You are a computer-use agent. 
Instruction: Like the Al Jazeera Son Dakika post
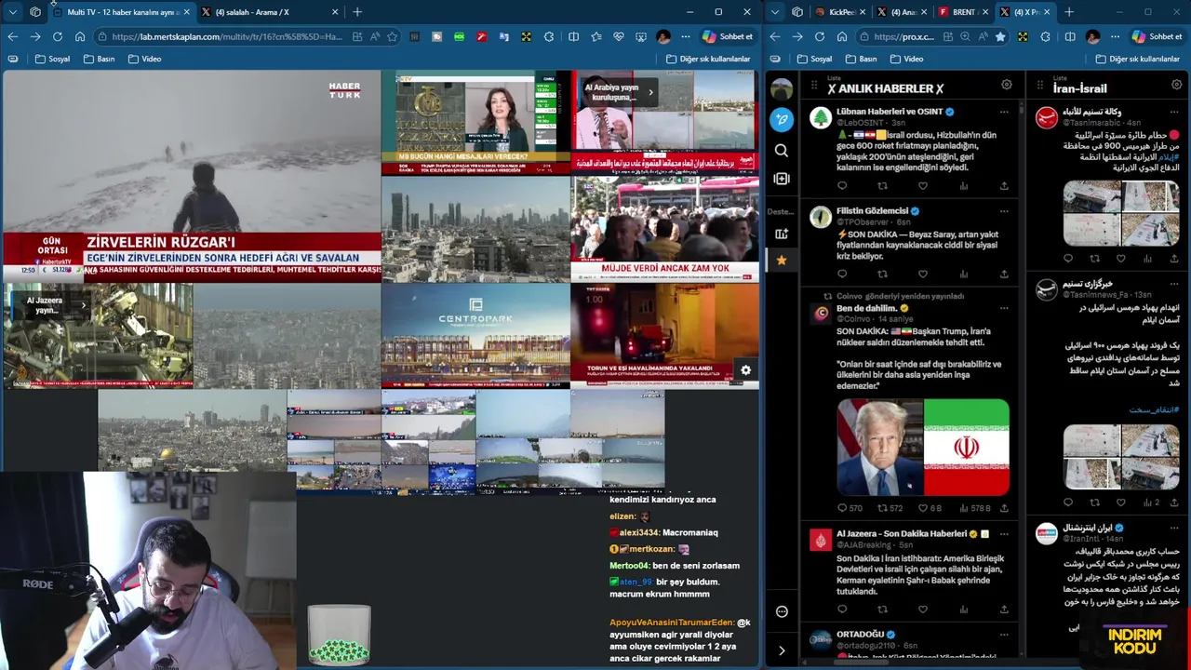[x=923, y=610]
